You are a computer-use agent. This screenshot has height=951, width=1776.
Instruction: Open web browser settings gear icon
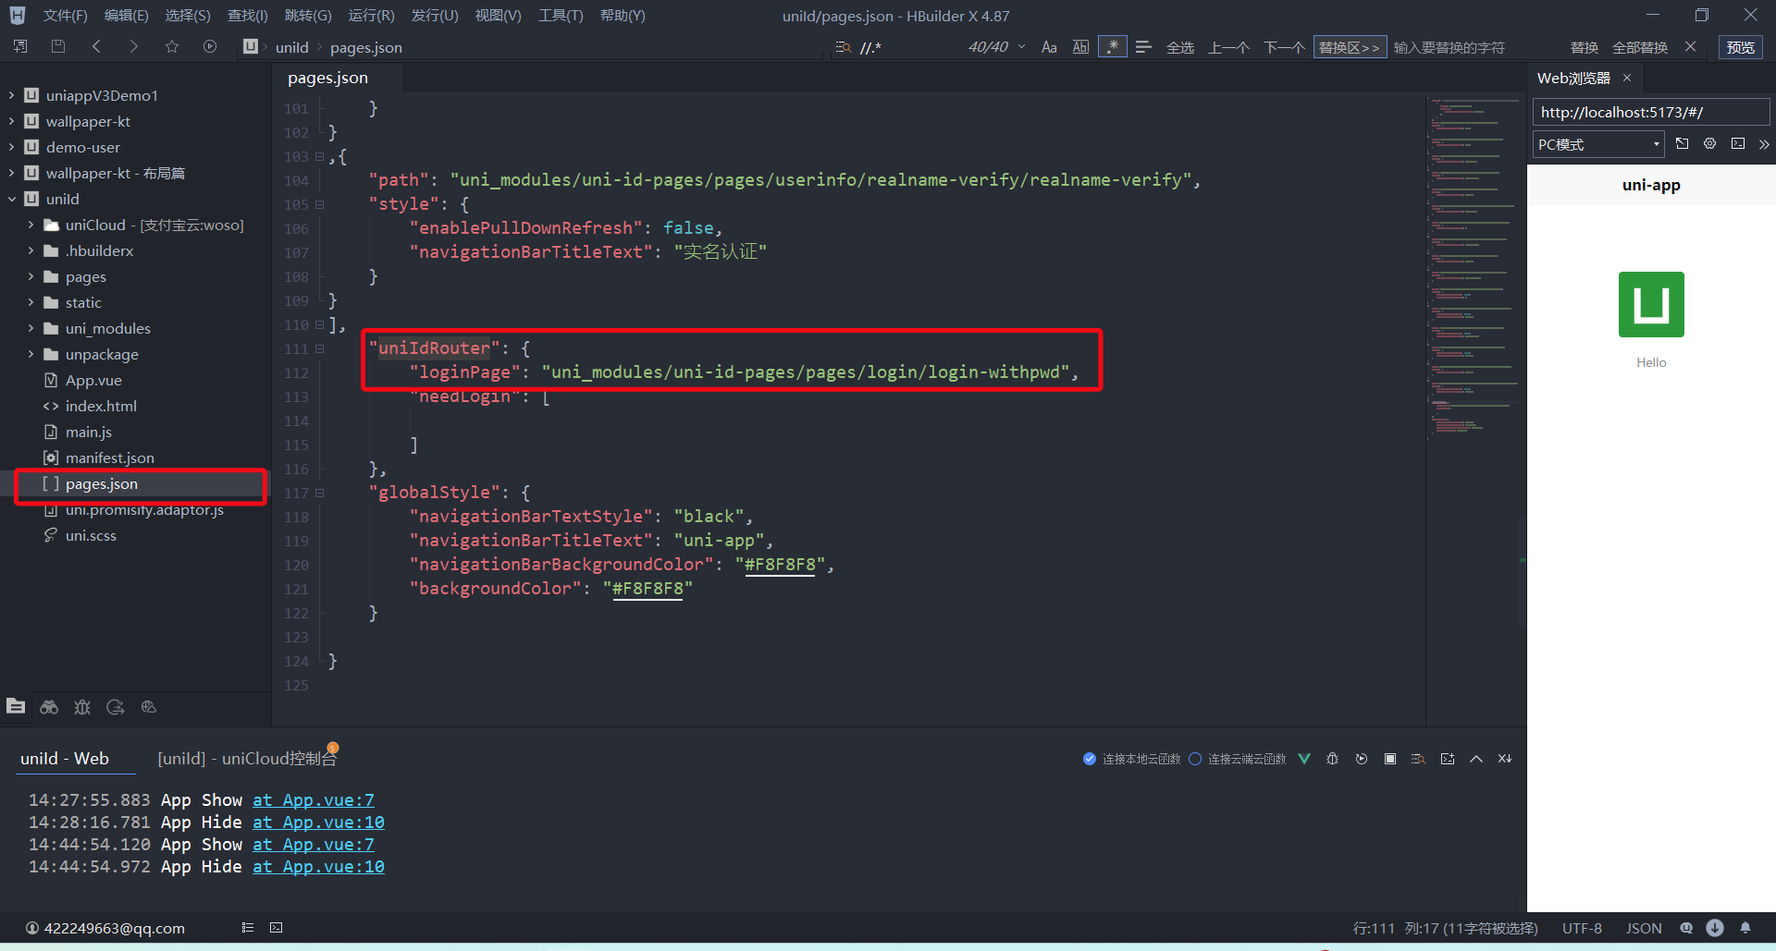pos(1709,144)
